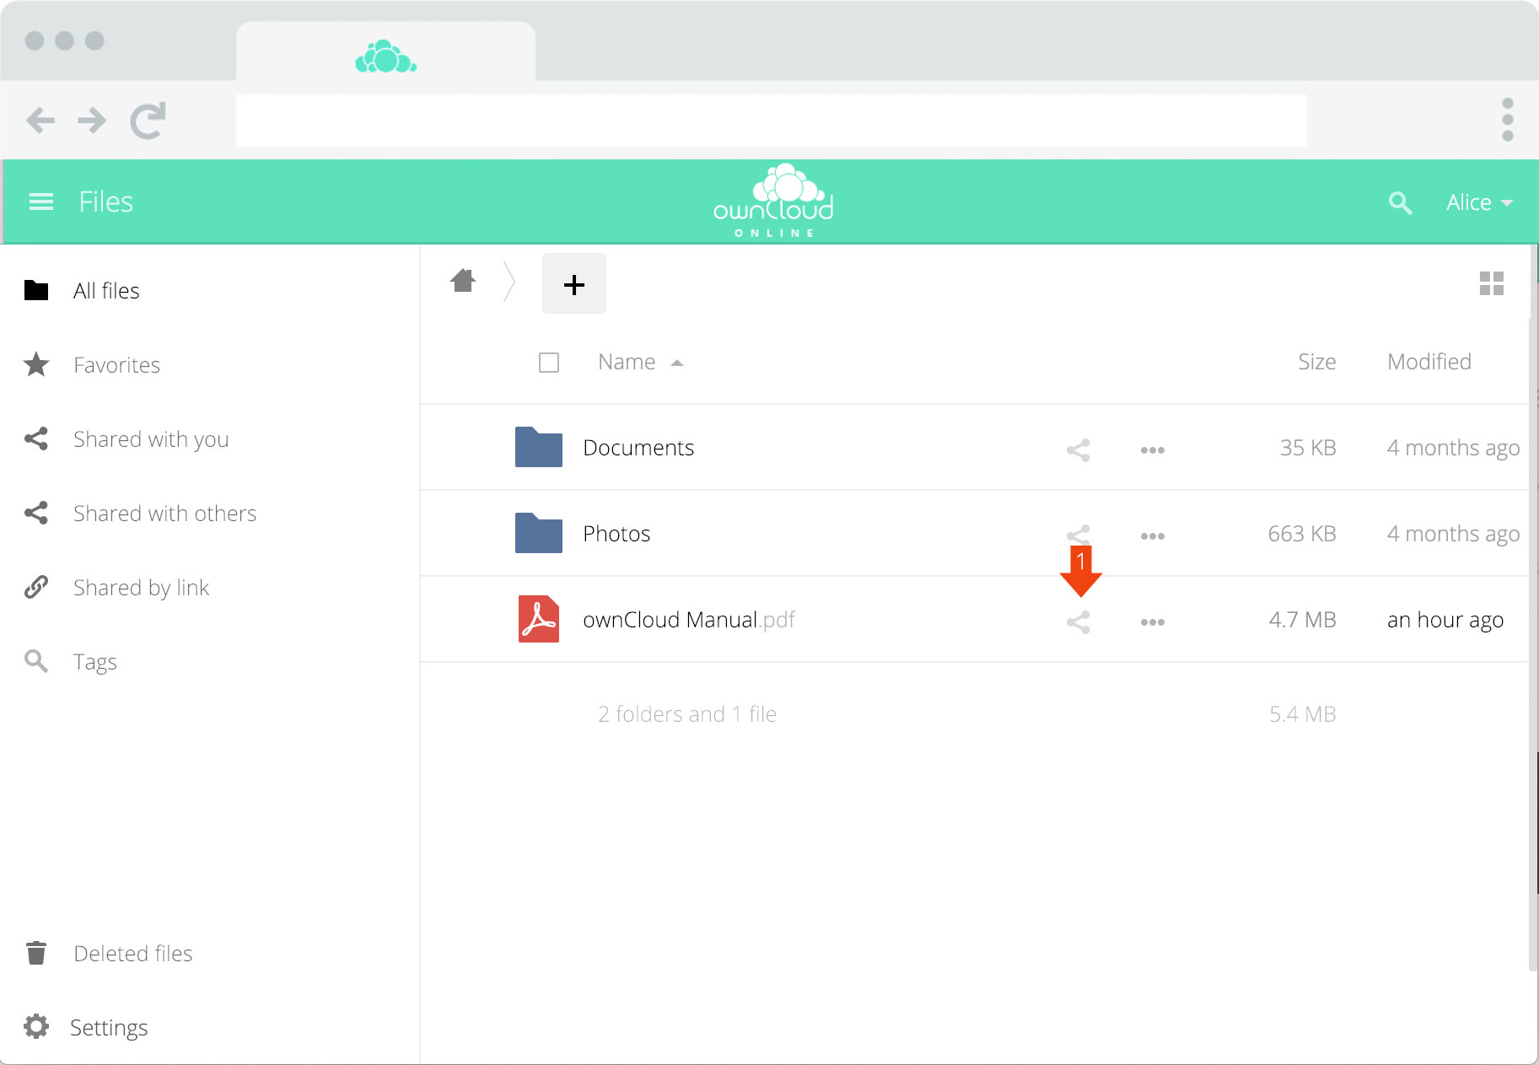Open the ownCloud Manual.pdf file
This screenshot has width=1539, height=1065.
point(670,620)
